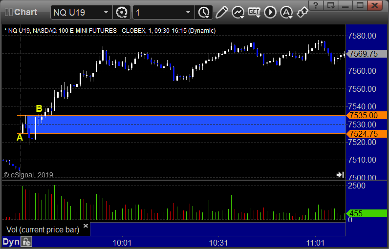Toggle the Dyn scaling button

click(x=11, y=242)
